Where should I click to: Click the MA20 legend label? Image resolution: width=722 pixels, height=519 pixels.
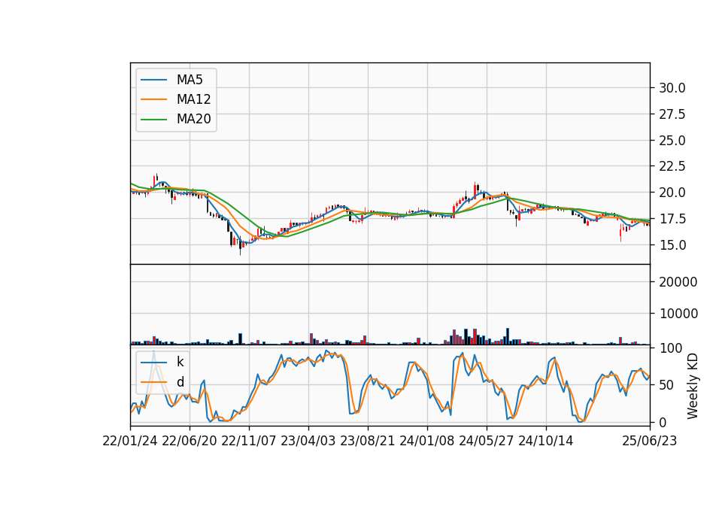pos(193,120)
